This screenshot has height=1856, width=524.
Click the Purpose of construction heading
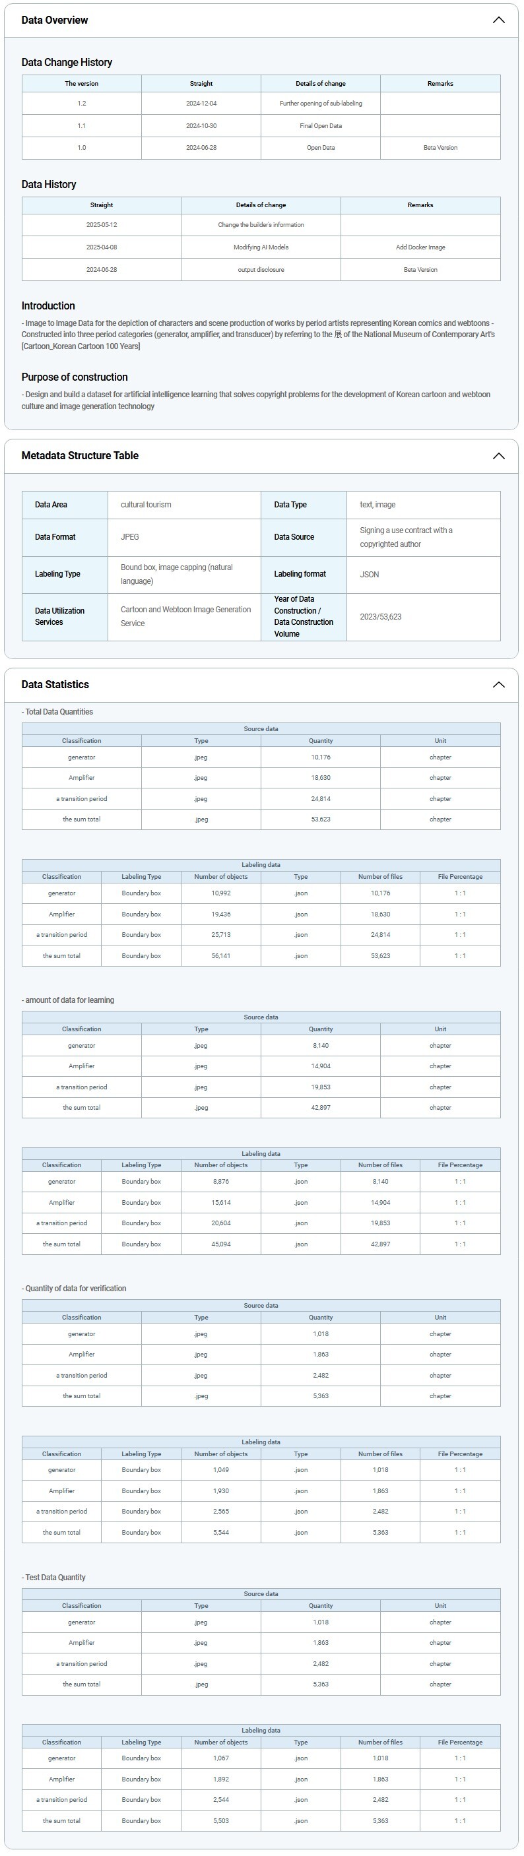coord(75,377)
